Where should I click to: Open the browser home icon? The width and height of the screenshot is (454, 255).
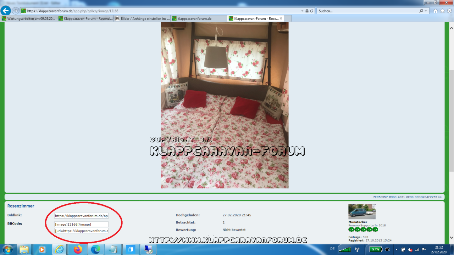(436, 11)
